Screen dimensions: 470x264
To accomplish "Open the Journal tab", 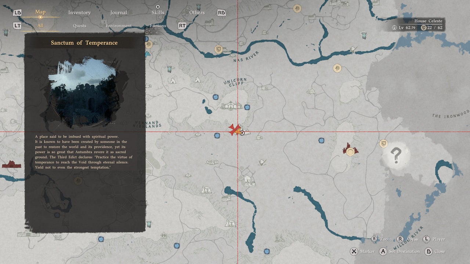I will click(x=119, y=12).
